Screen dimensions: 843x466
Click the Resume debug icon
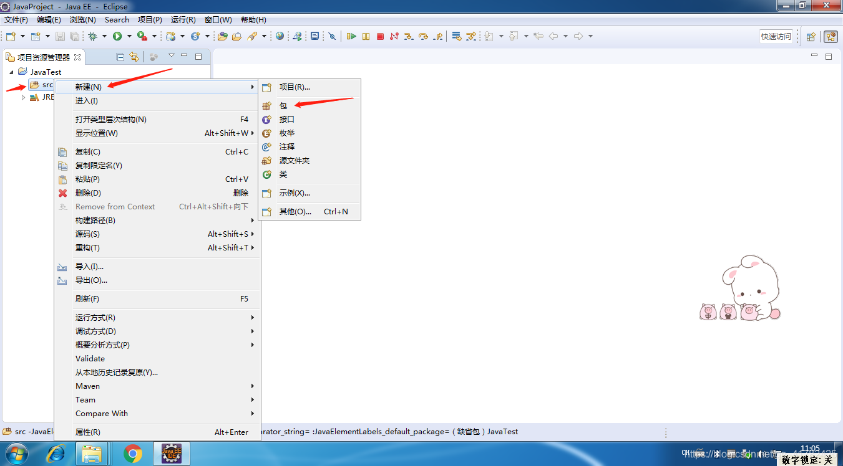click(351, 36)
